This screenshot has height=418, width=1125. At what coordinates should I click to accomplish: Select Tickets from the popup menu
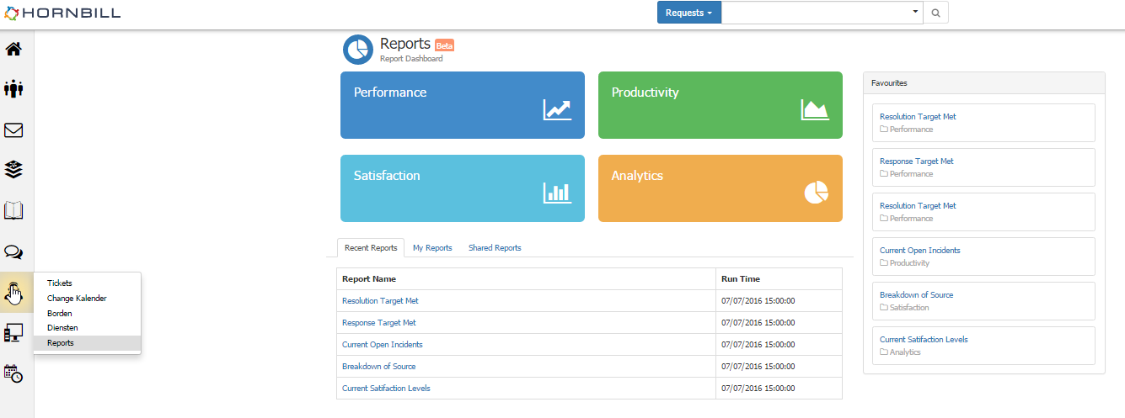coord(60,283)
